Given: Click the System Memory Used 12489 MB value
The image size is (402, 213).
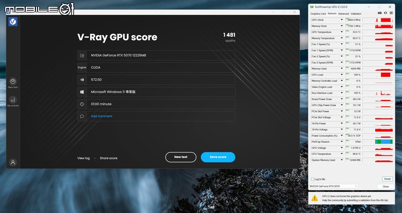Looking at the screenshot, I should pos(353,160).
